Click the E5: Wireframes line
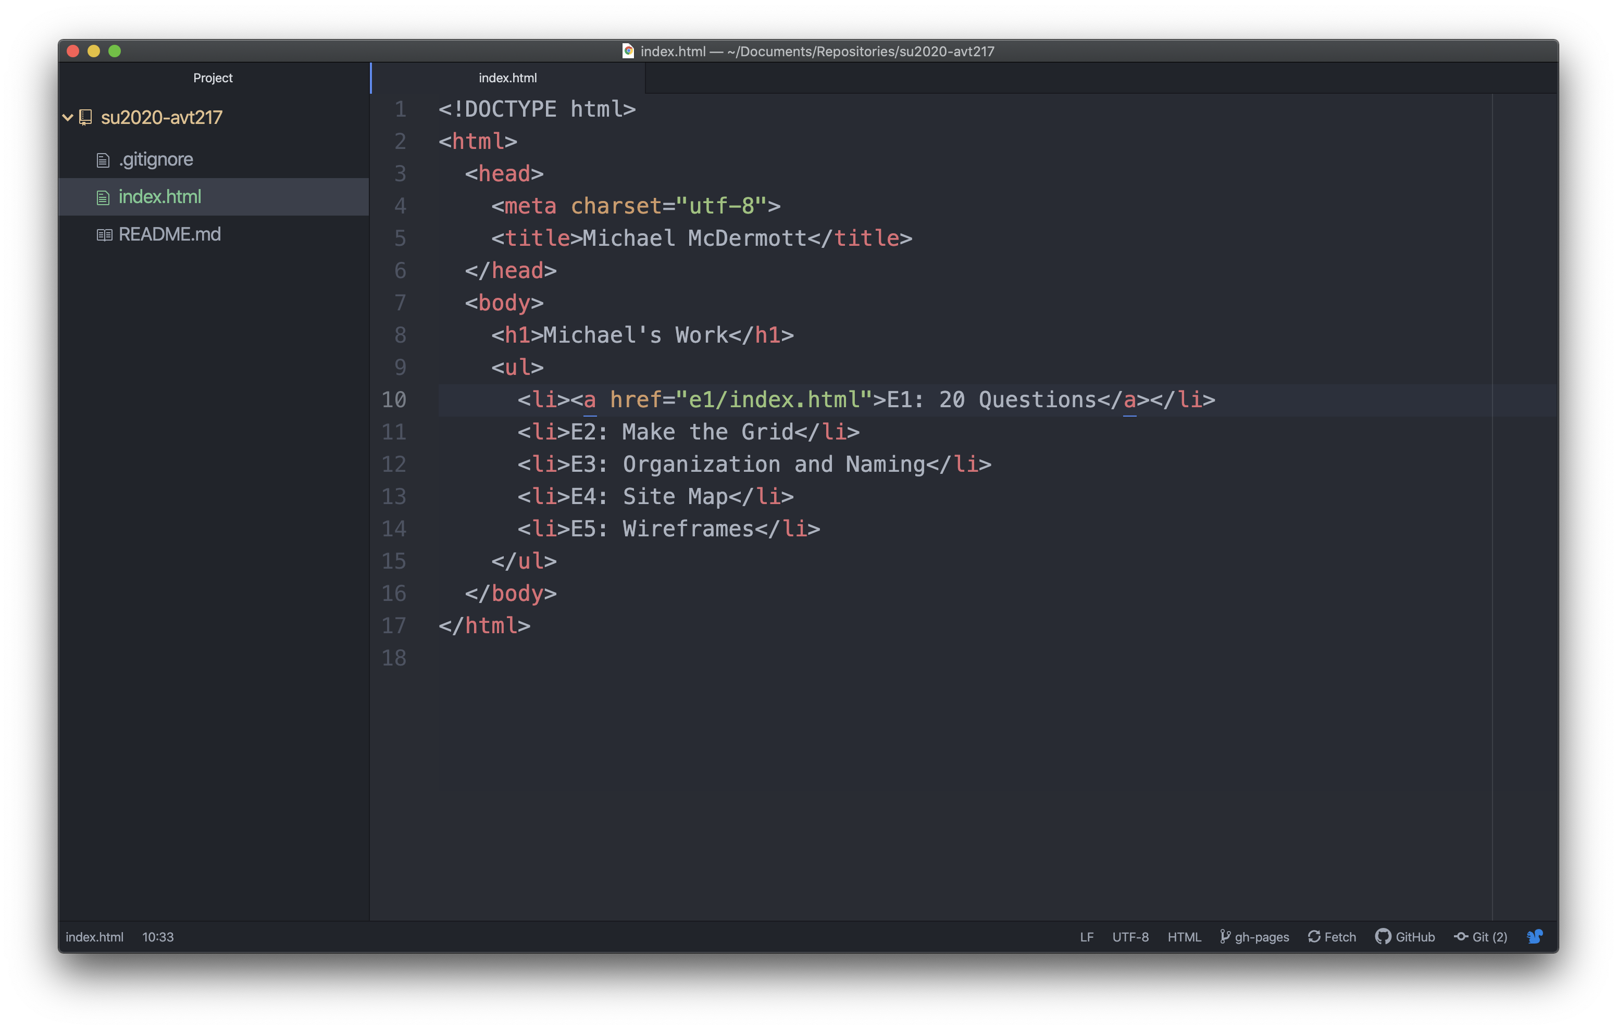Image resolution: width=1617 pixels, height=1030 pixels. 669,529
